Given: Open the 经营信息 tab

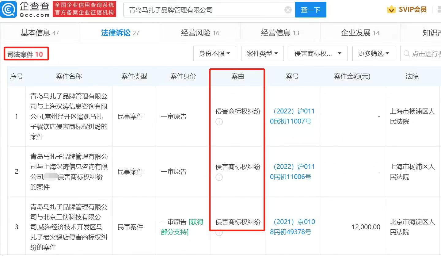Looking at the screenshot, I should 280,33.
